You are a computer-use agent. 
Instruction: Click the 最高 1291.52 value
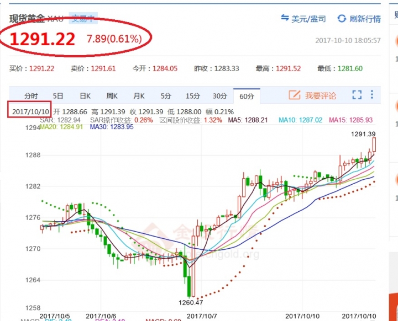tap(289, 68)
